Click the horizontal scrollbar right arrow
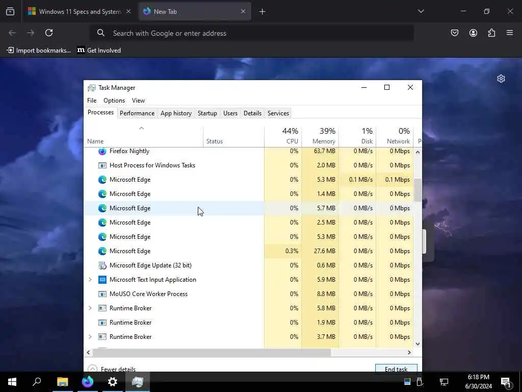 409,352
